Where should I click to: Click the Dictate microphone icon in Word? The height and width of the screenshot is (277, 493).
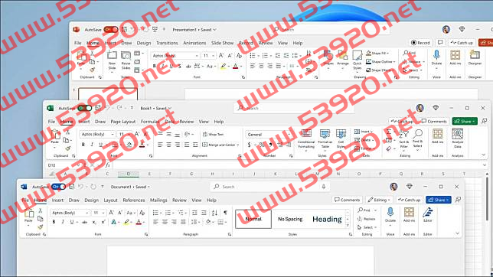pos(390,212)
